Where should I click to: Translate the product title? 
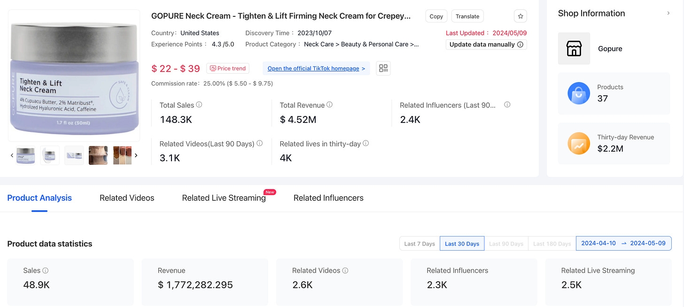pyautogui.click(x=467, y=16)
